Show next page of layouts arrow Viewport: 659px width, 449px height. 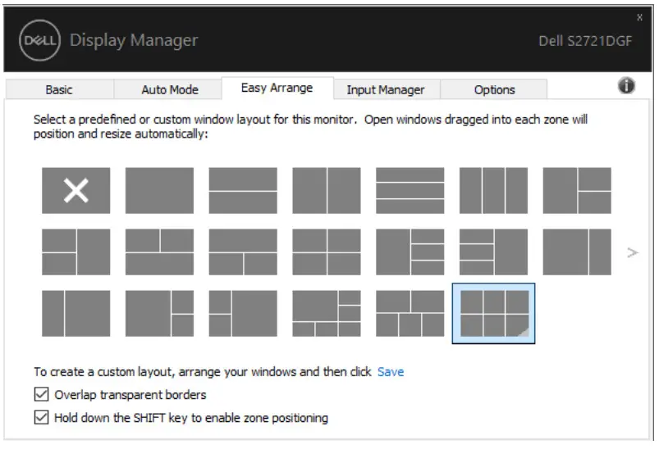(x=632, y=252)
